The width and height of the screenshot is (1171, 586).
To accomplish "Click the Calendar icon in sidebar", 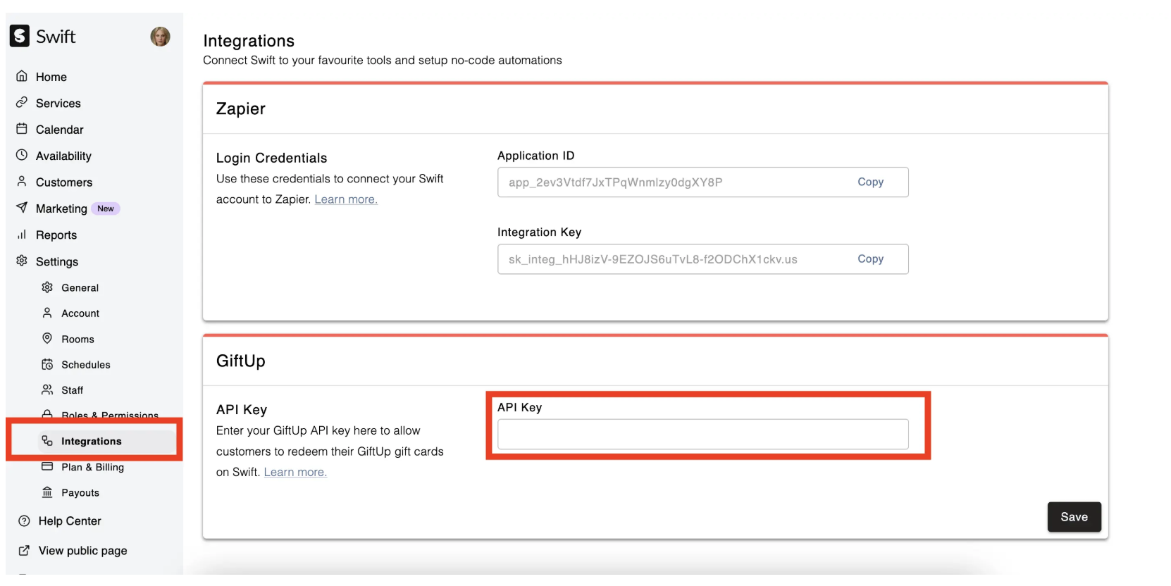I will coord(22,129).
